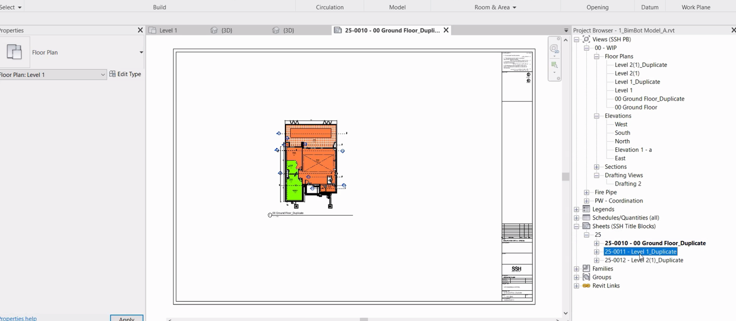Select 'Level 2(1)_Duplicate' floor plan
This screenshot has width=736, height=321.
click(641, 65)
